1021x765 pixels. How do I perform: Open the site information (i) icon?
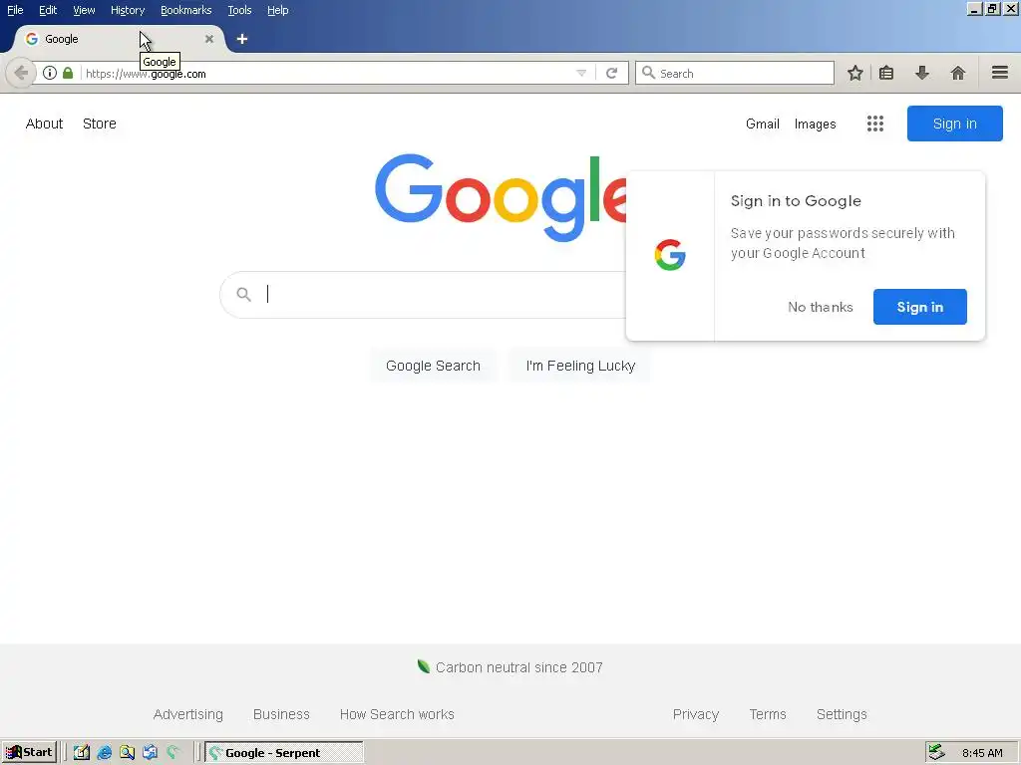click(50, 73)
